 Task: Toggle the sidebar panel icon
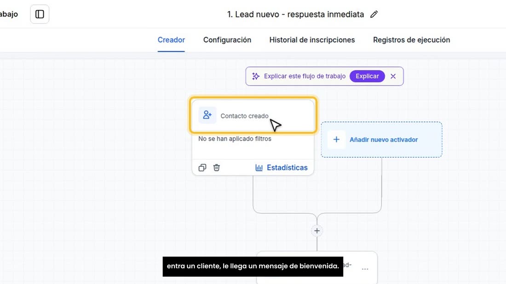pyautogui.click(x=40, y=14)
